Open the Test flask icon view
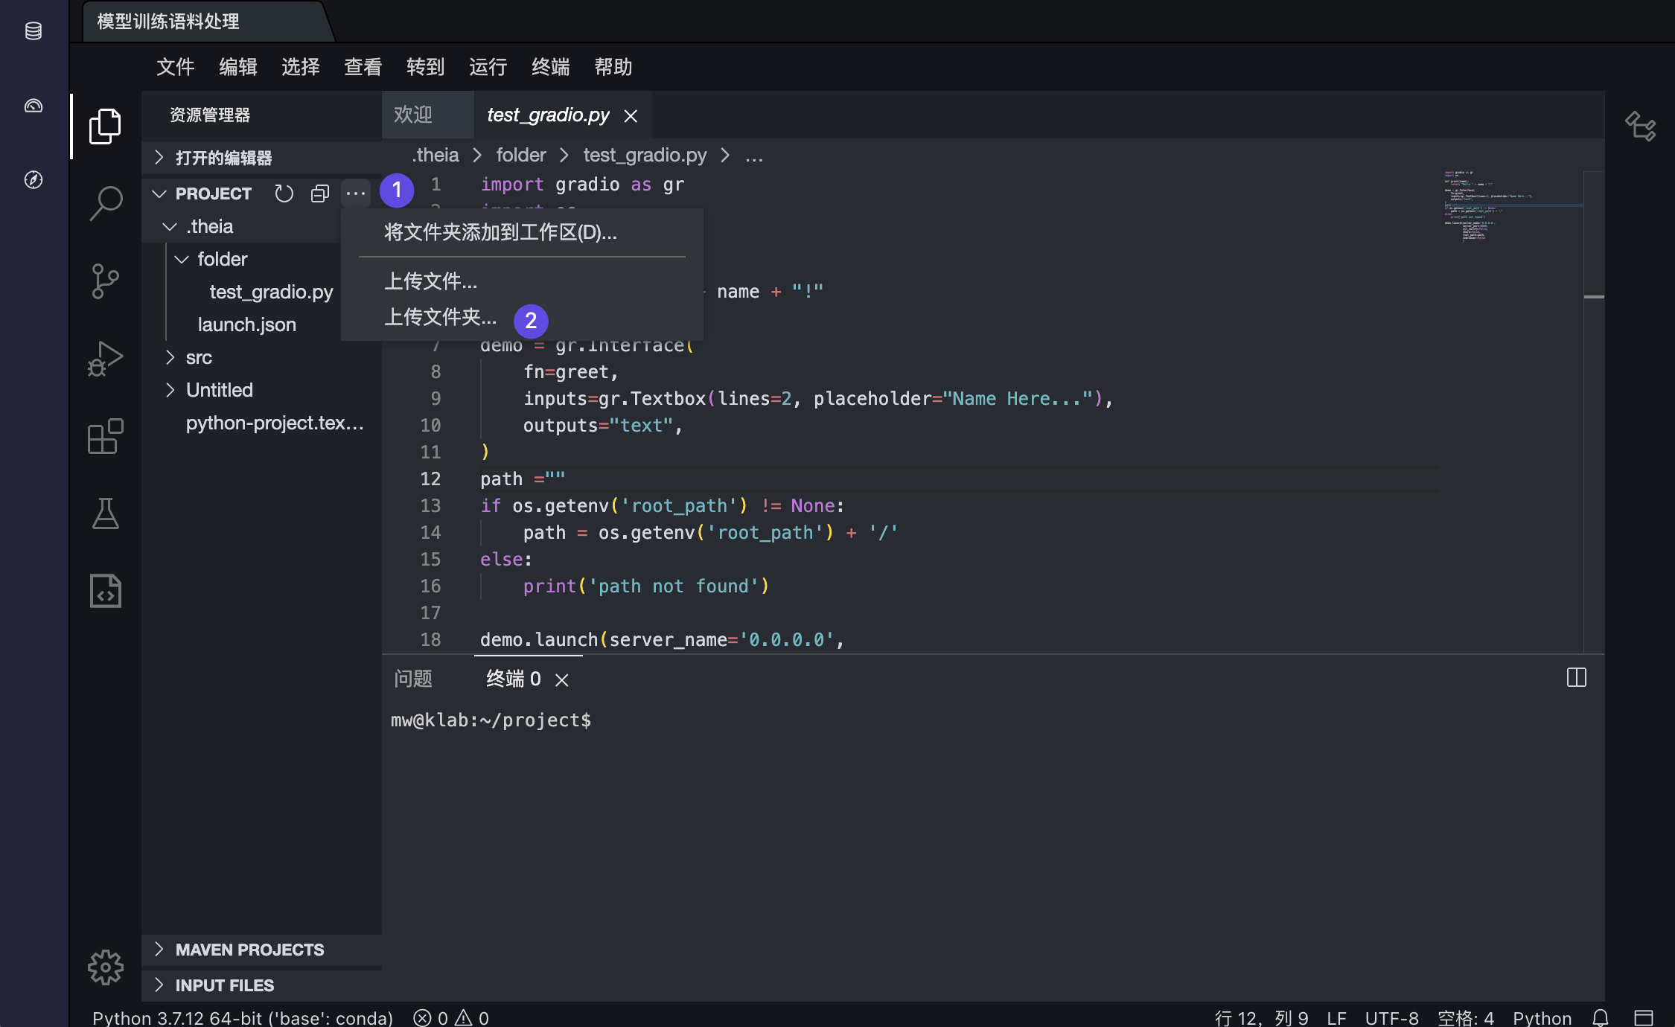 pos(105,513)
